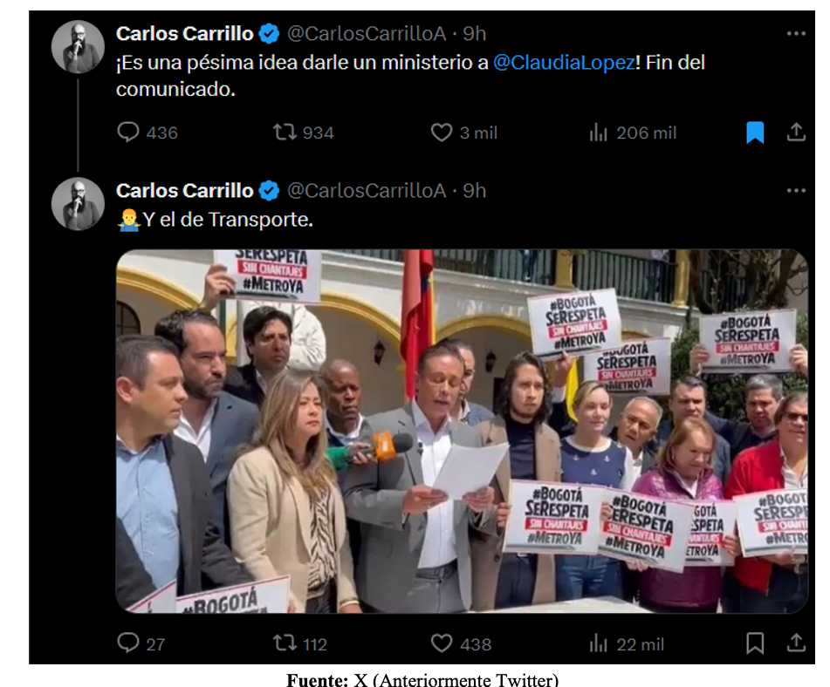Open the second tweet's three-dot more menu

click(x=796, y=190)
